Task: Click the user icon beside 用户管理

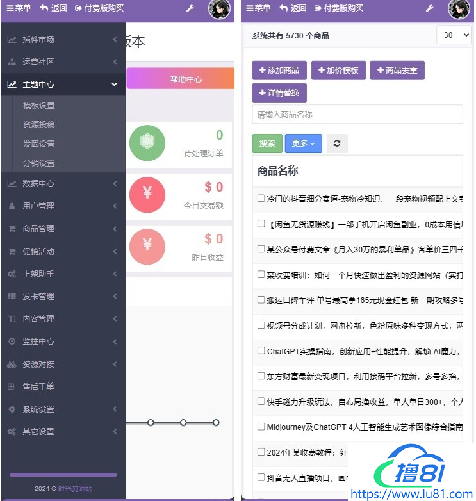Action: pyautogui.click(x=12, y=206)
